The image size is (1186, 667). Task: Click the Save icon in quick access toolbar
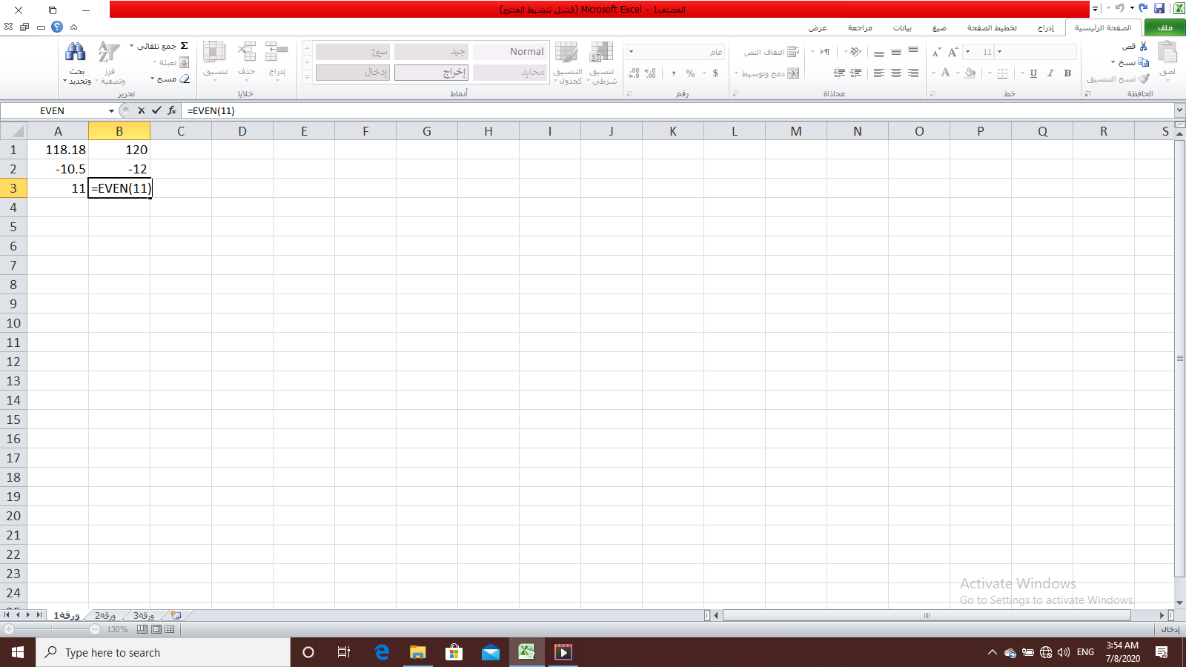1159,9
